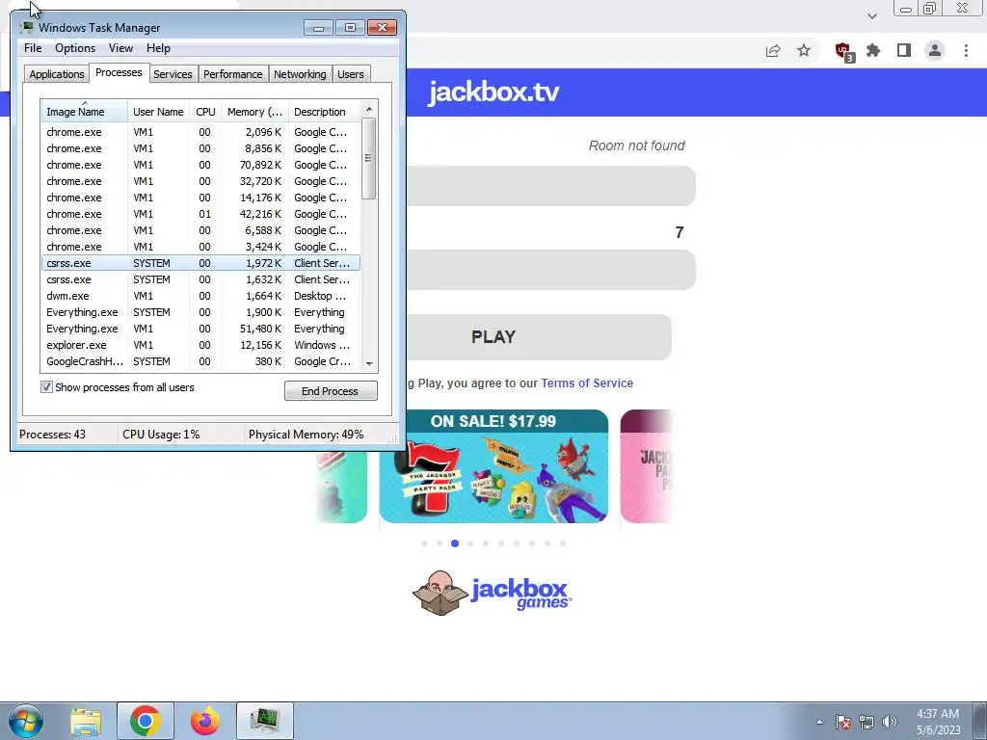The image size is (987, 740).
Task: Switch to the Services tab
Action: [173, 74]
